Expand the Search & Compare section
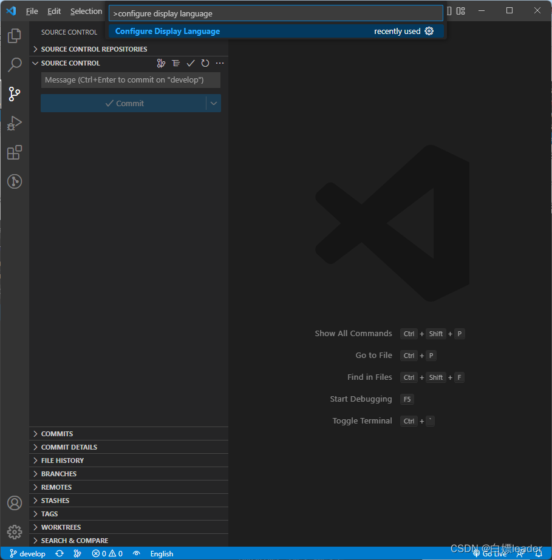 pos(129,541)
